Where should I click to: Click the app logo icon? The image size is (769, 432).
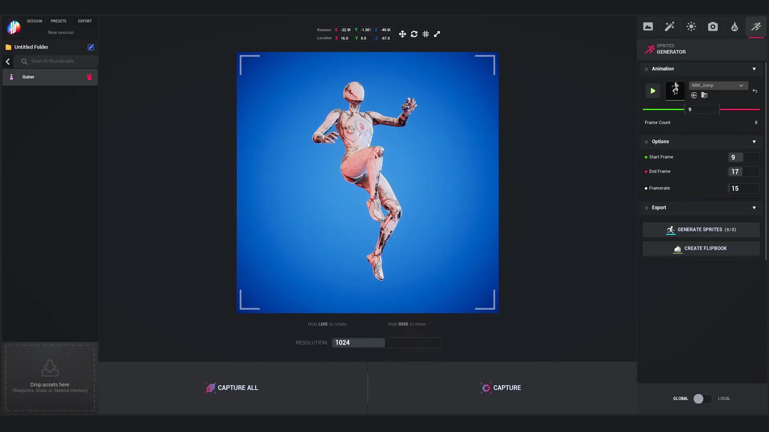[x=14, y=27]
